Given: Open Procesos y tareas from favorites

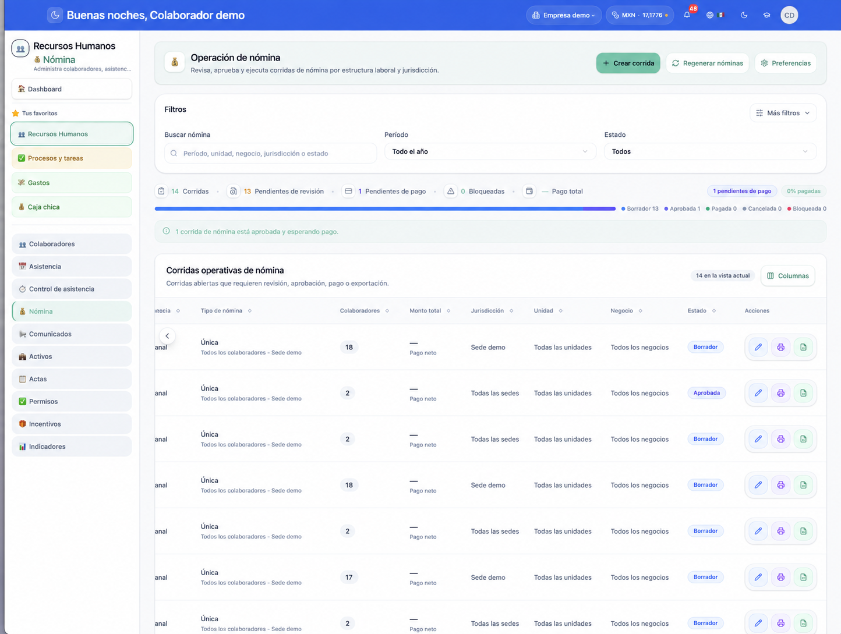Looking at the screenshot, I should tap(72, 158).
